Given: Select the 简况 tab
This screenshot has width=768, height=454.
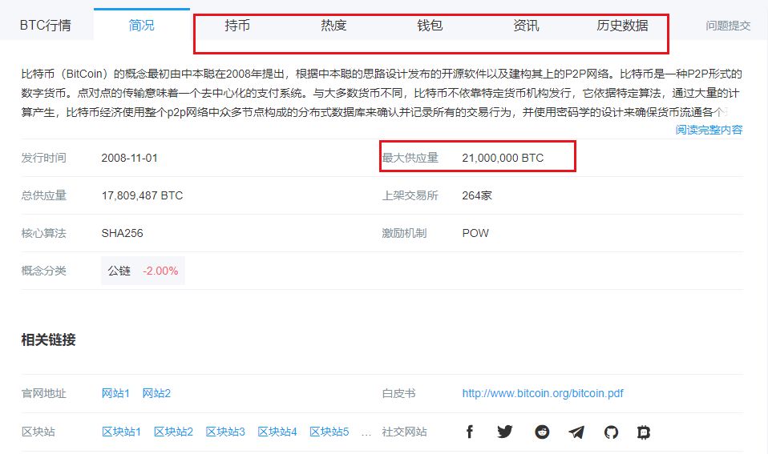Looking at the screenshot, I should [142, 25].
